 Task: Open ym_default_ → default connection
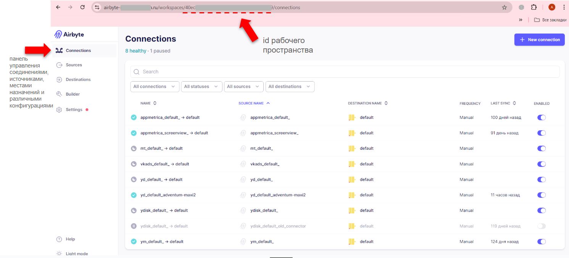(162, 241)
